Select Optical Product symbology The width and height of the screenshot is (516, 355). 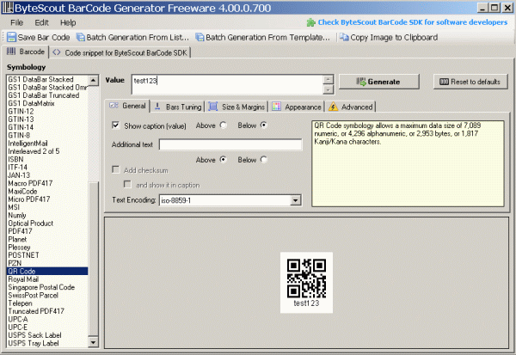pyautogui.click(x=31, y=223)
